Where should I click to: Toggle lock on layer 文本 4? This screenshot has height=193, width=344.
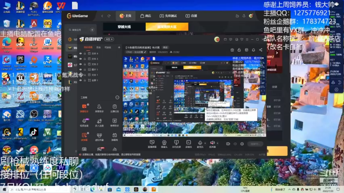click(x=85, y=54)
